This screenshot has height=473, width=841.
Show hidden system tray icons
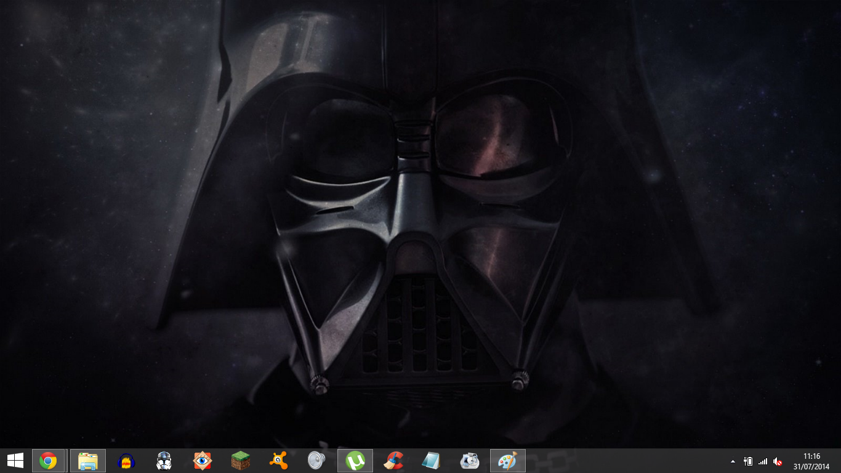(733, 461)
